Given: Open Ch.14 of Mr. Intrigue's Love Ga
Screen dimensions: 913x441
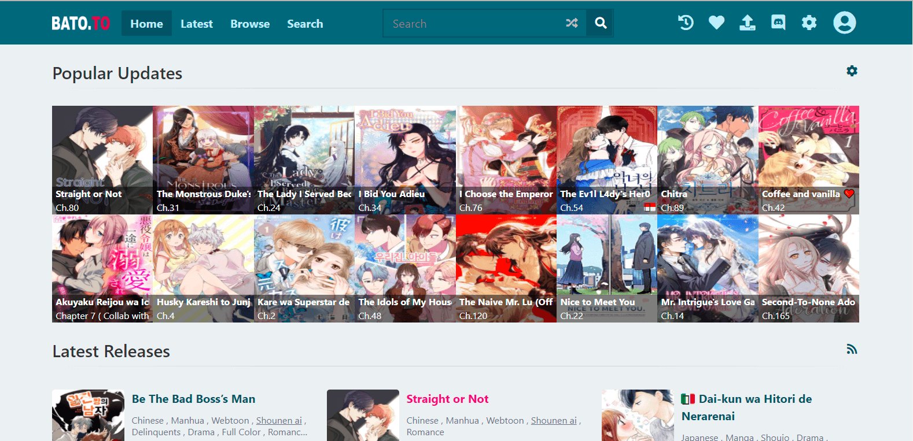Looking at the screenshot, I should tap(672, 316).
